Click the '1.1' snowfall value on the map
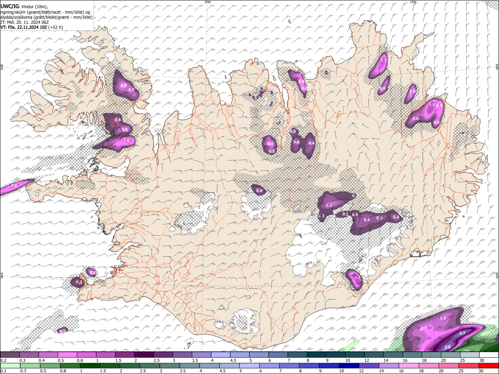The image size is (499, 374). pyautogui.click(x=383, y=61)
